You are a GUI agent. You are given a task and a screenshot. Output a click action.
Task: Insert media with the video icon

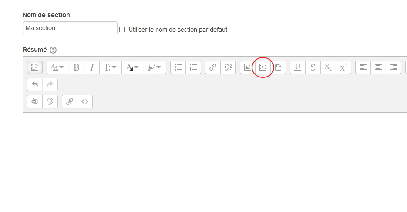click(x=262, y=67)
